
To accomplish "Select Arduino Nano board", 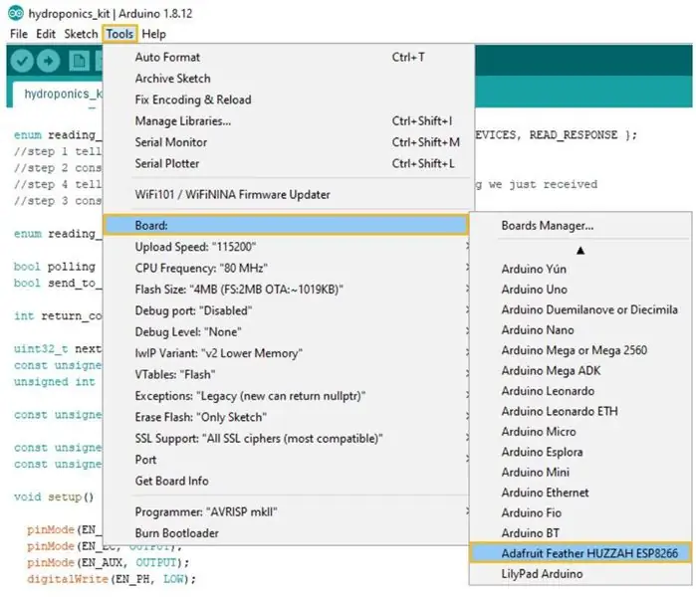I will (580, 330).
